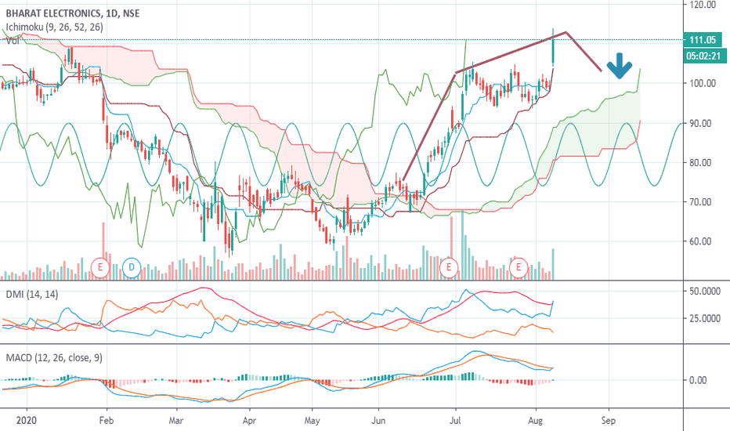Click the 100.00 price axis label
730x431 pixels.
[703, 83]
